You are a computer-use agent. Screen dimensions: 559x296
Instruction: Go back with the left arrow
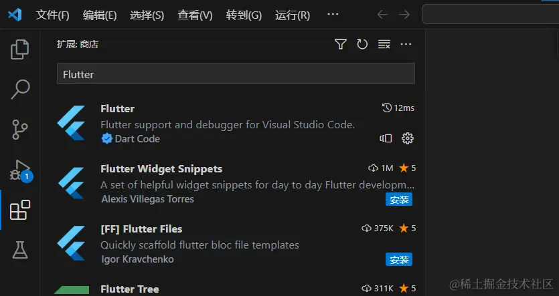click(382, 15)
